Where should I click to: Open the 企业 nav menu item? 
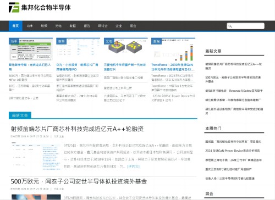pos(119,26)
